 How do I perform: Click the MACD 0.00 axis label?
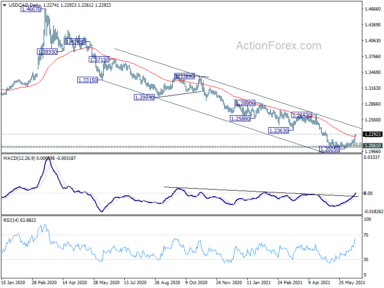tap(368, 193)
